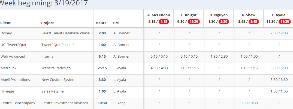
Task: Select the Mpell Promotions client
Action: coord(15,80)
